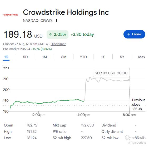Click the Previous close 185.38 label
The width and height of the screenshot is (149, 146).
(x=139, y=104)
